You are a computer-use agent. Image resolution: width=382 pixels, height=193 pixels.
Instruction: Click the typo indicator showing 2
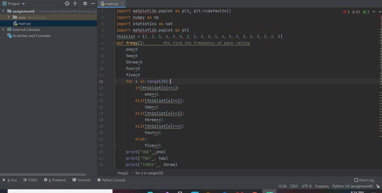[366, 12]
